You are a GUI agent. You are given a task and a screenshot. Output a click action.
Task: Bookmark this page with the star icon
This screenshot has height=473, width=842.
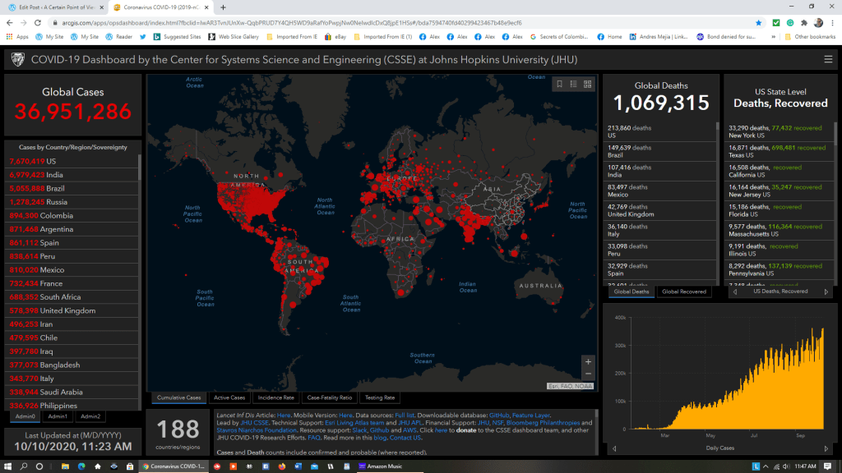pos(757,22)
